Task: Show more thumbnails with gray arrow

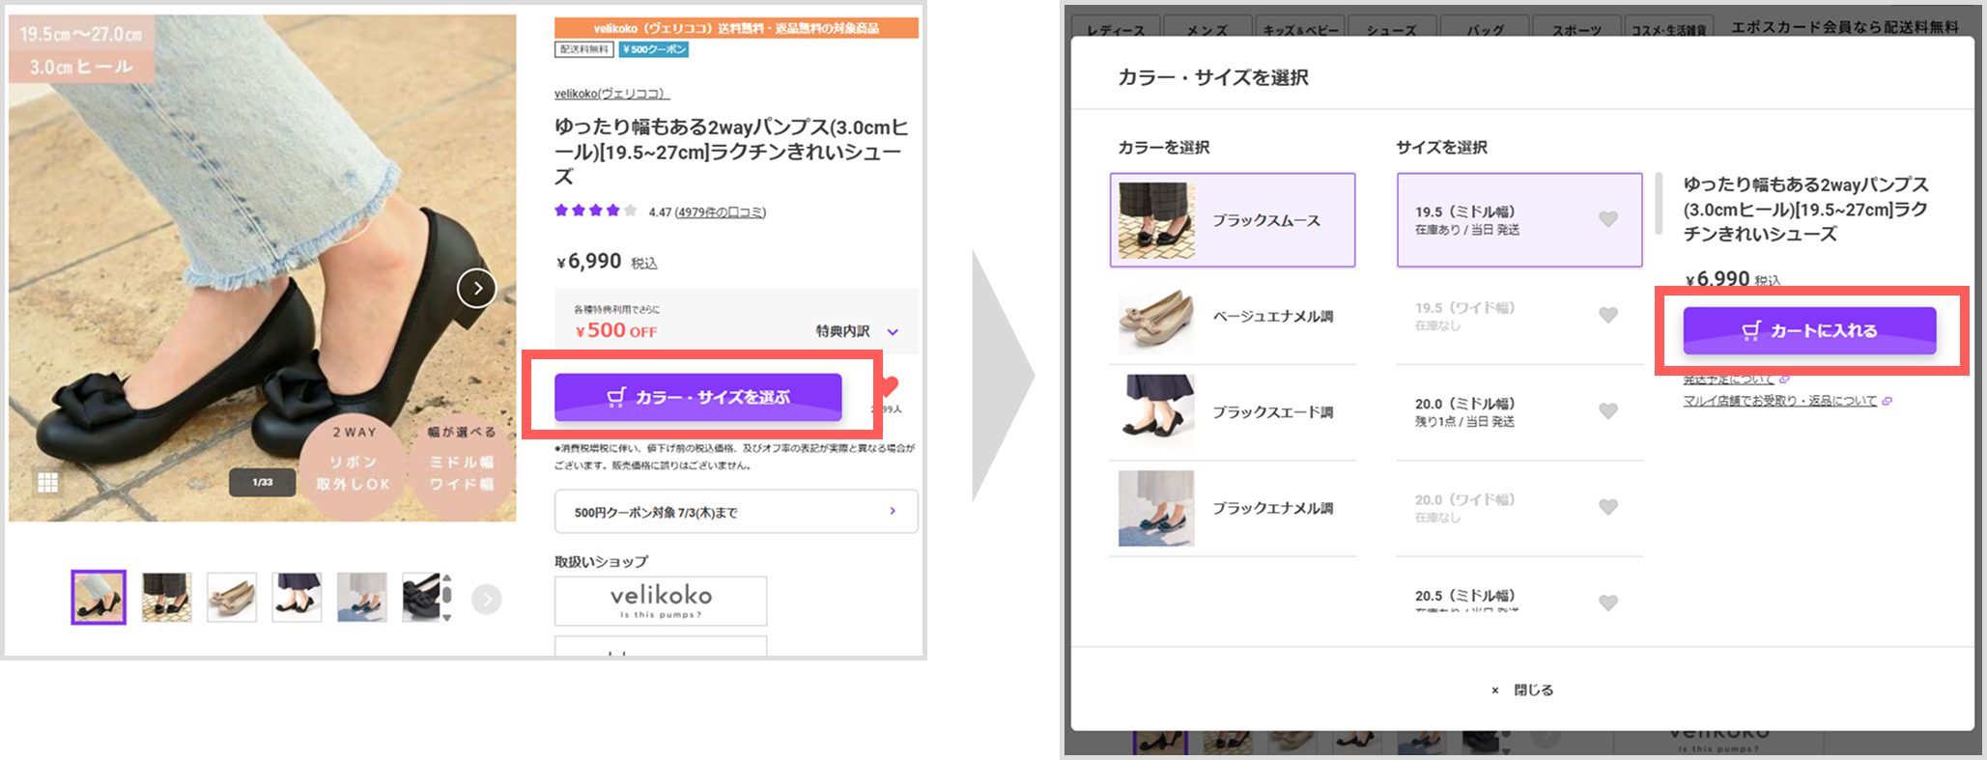Action: coord(487,600)
